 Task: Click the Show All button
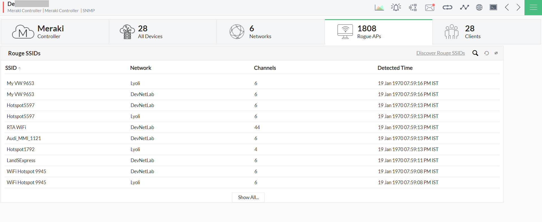tap(248, 197)
